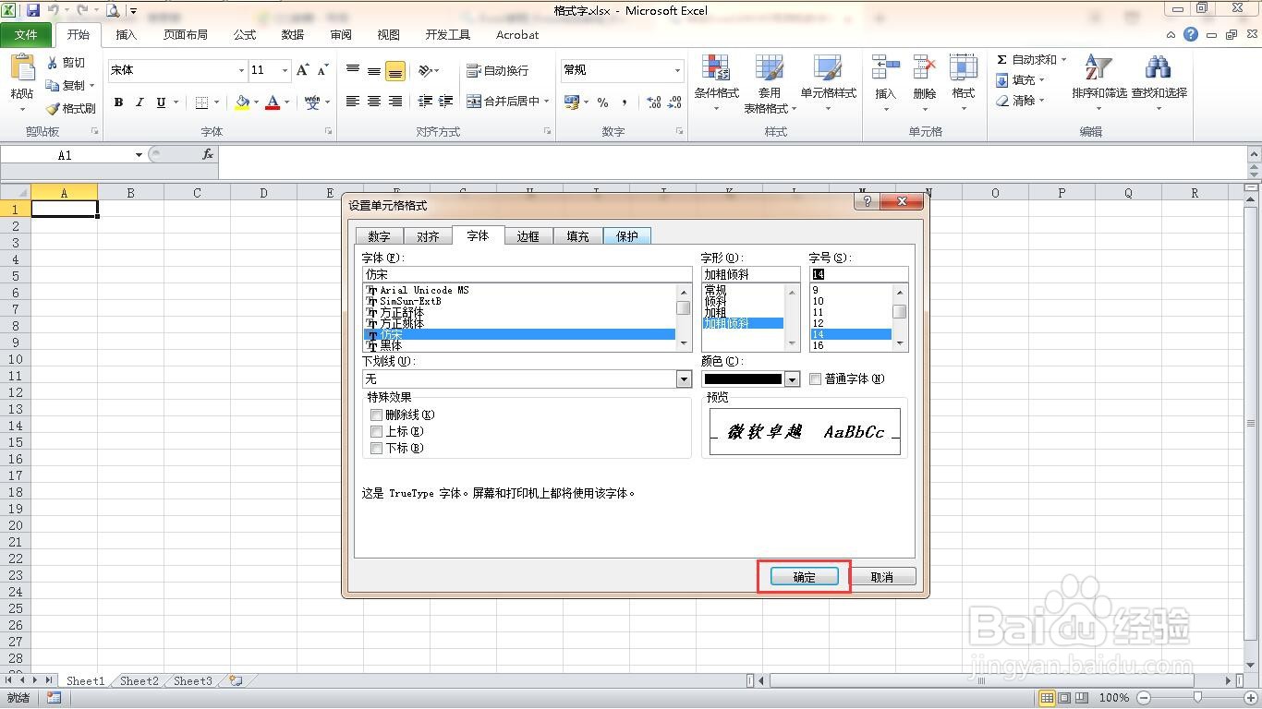1262x709 pixels.
Task: Open the number format (常规) dropdown
Action: coord(676,70)
